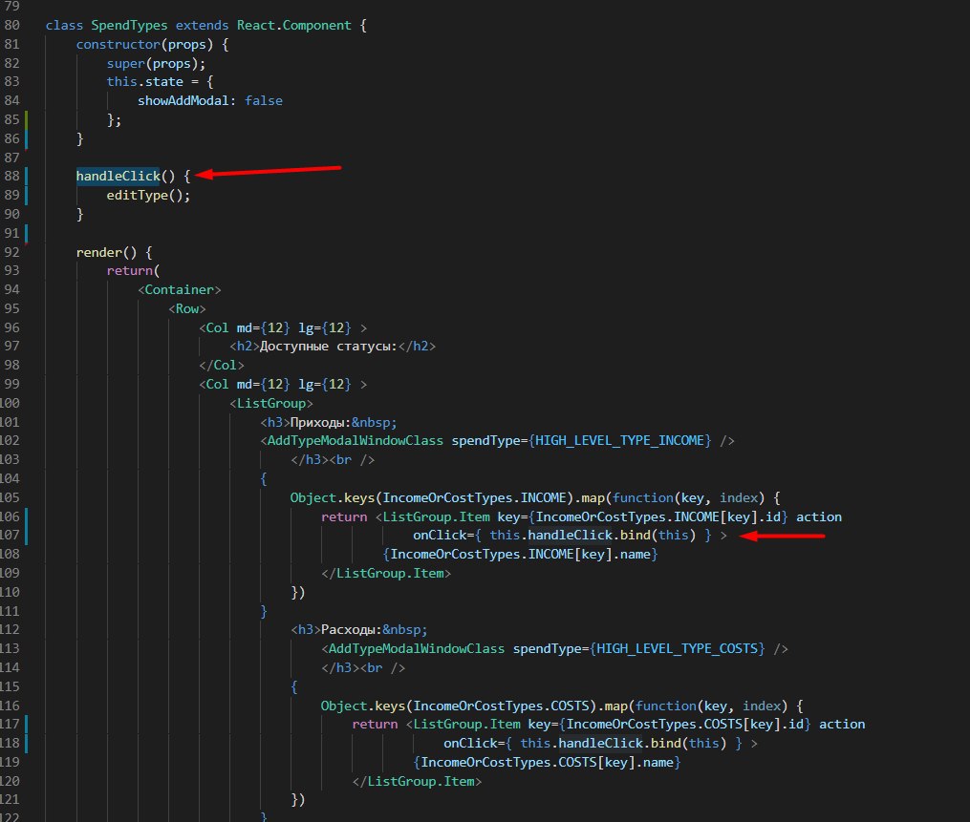The height and width of the screenshot is (822, 970).
Task: Click '<ListGroup>' tag on line 100
Action: coord(271,404)
